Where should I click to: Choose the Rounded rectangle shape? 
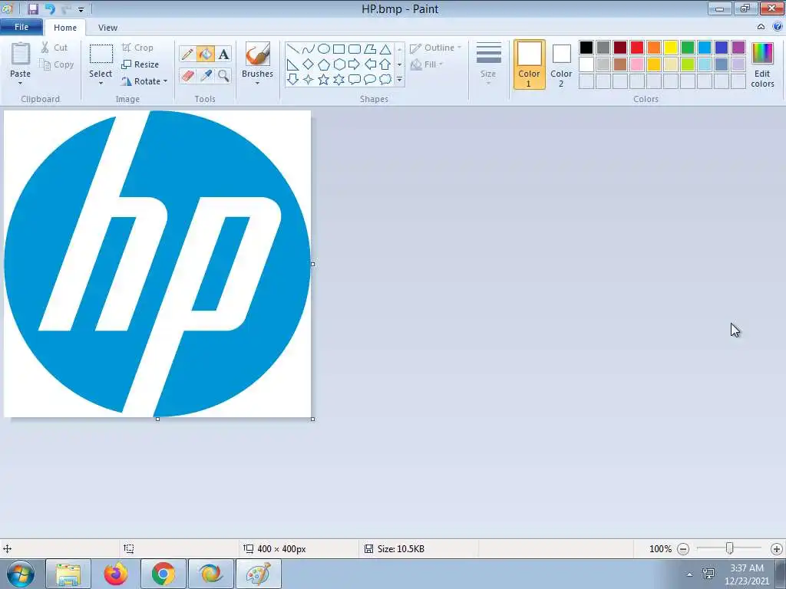coord(355,49)
